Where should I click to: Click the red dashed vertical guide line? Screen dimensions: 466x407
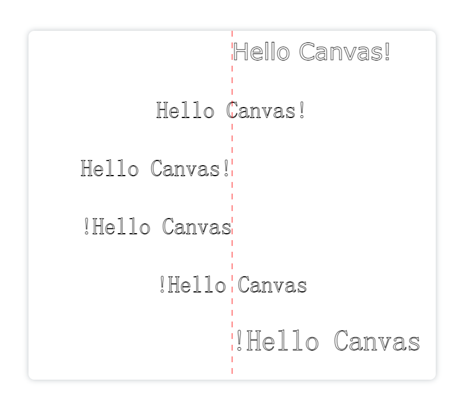[x=232, y=202]
